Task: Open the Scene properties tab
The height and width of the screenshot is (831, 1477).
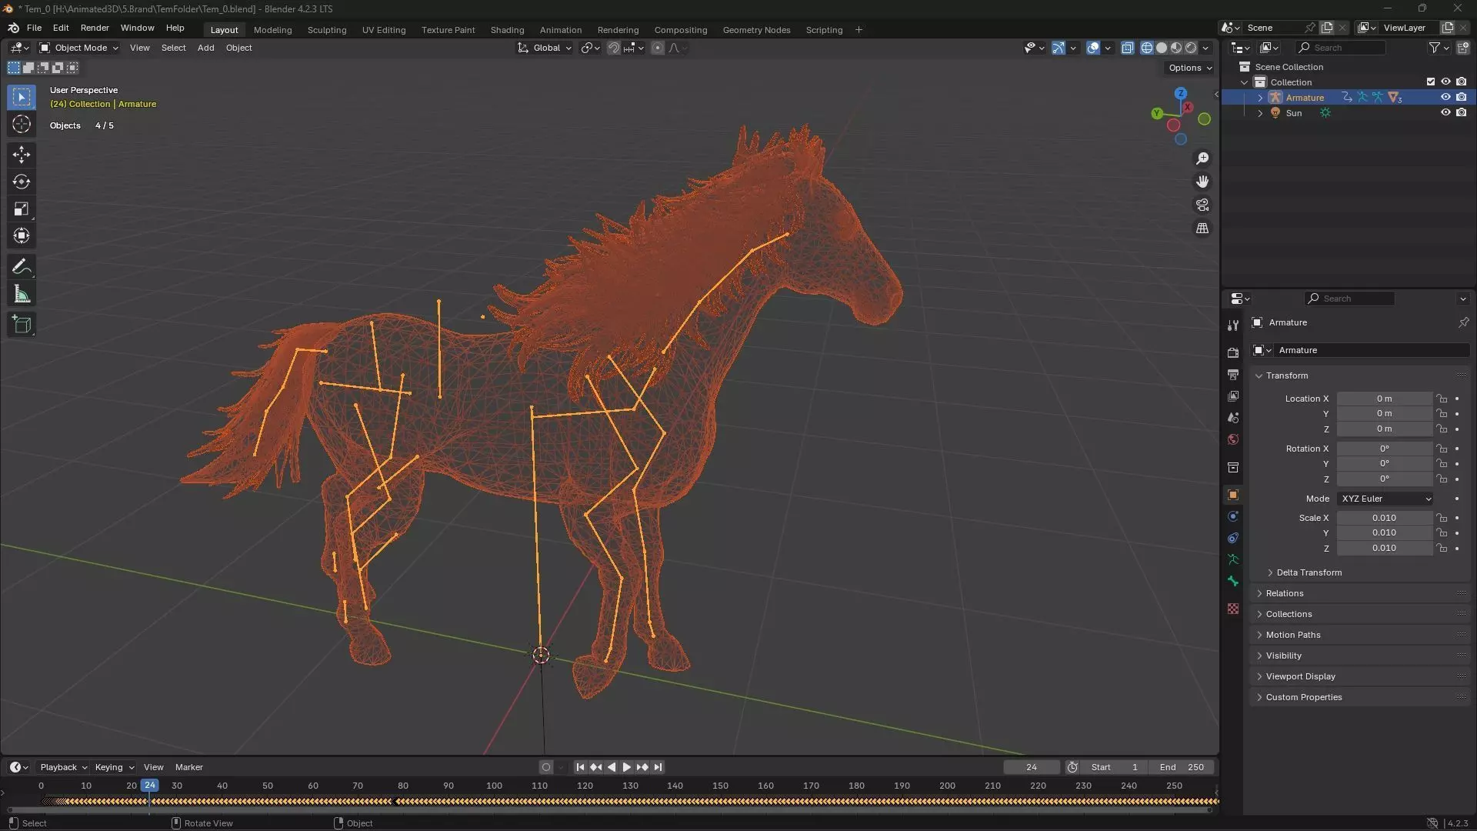Action: coord(1233,417)
